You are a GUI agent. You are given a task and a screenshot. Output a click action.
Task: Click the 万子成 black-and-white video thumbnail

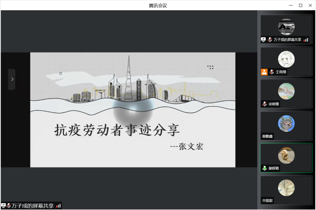pyautogui.click(x=286, y=27)
